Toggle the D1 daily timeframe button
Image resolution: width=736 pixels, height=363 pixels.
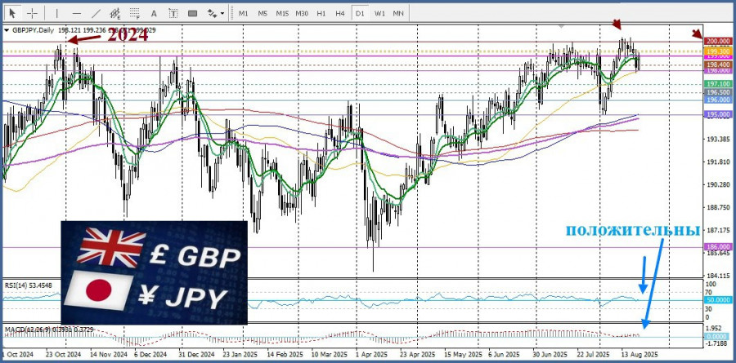click(360, 13)
